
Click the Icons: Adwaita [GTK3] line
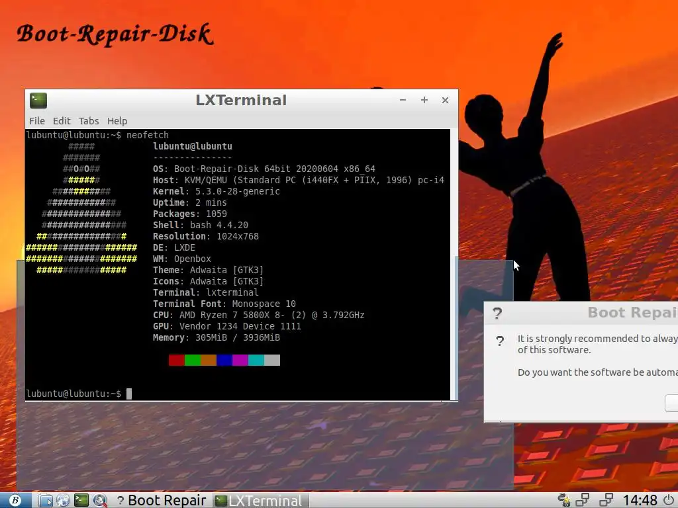pos(208,281)
